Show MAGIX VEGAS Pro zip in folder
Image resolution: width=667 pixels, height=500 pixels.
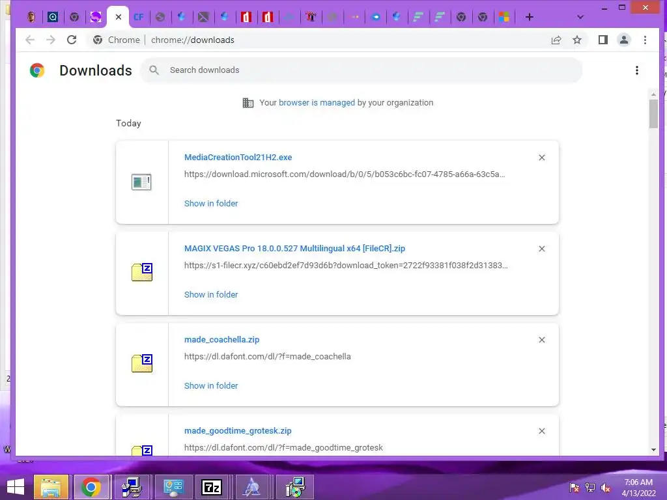(x=211, y=295)
